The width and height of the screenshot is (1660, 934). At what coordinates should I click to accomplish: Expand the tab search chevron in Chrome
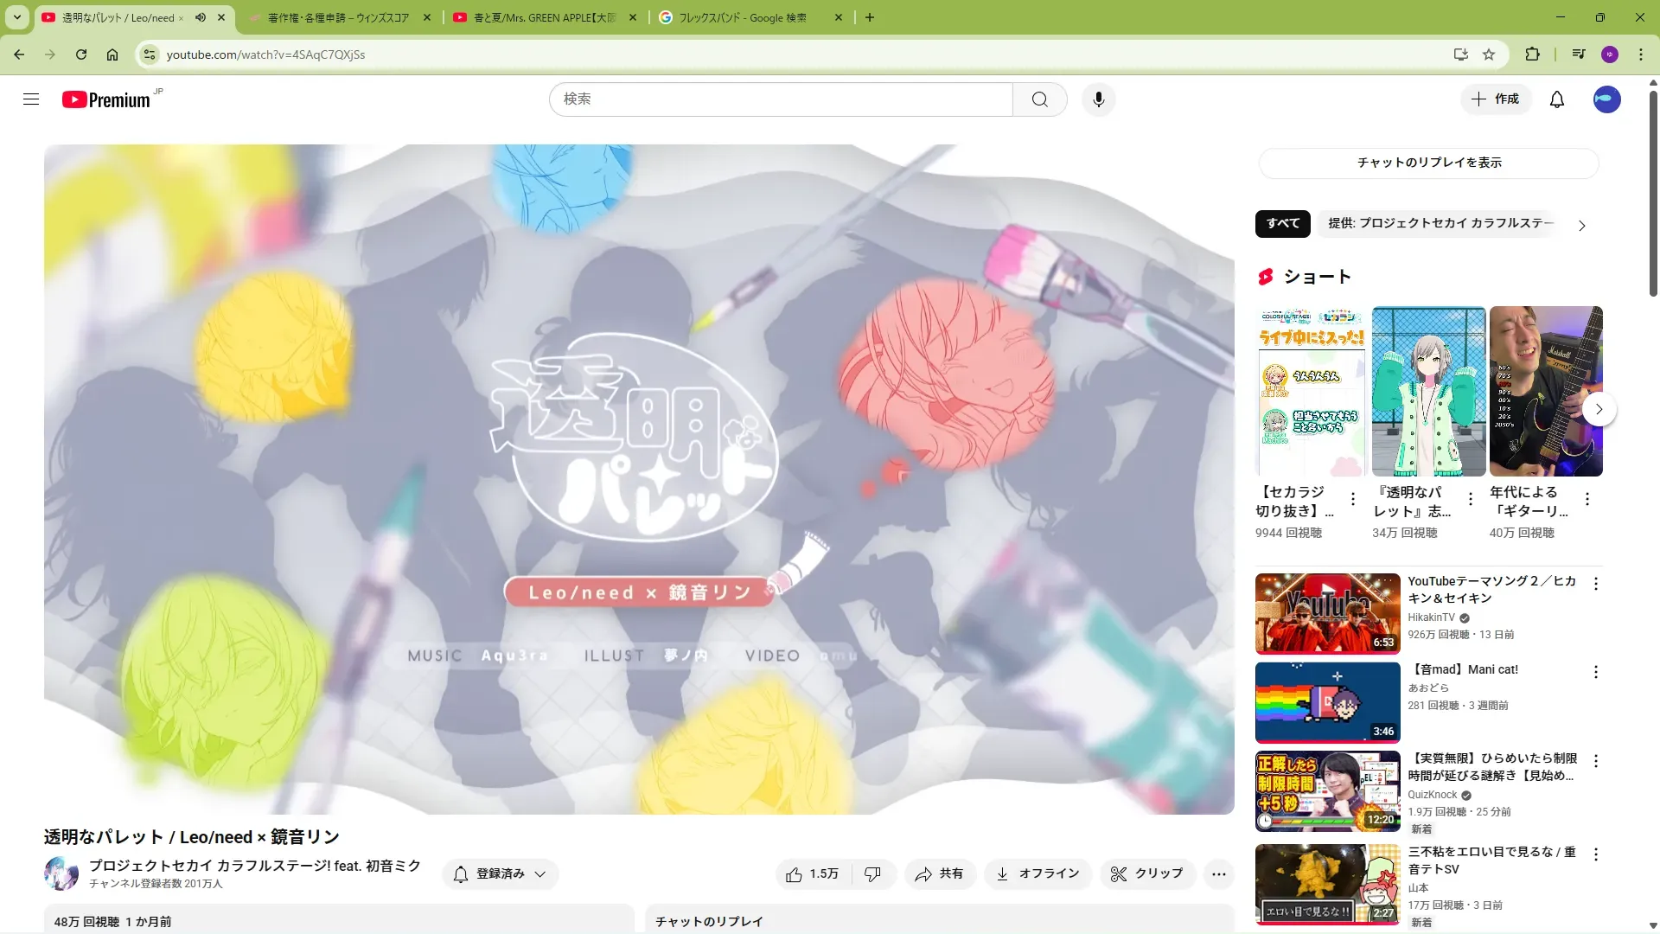pos(16,17)
